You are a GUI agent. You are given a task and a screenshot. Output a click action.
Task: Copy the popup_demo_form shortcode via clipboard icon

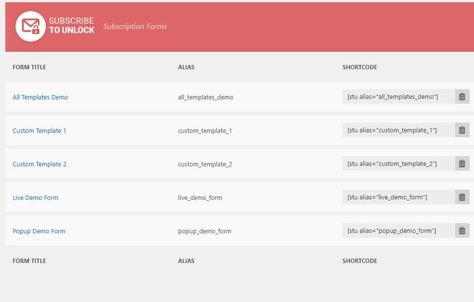[462, 231]
